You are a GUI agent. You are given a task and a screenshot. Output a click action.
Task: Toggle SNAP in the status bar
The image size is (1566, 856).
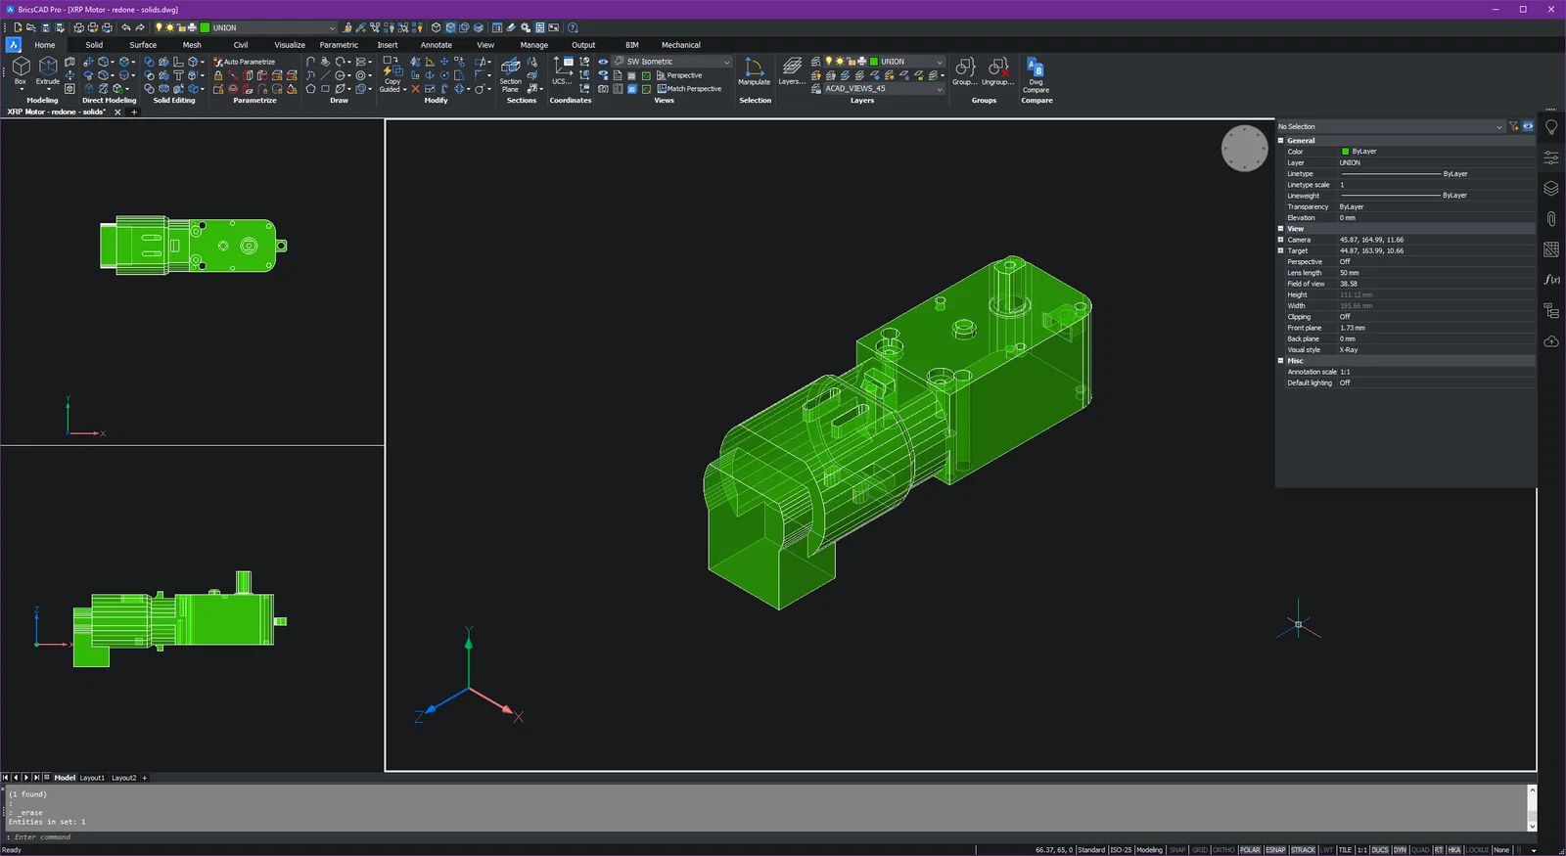1177,850
